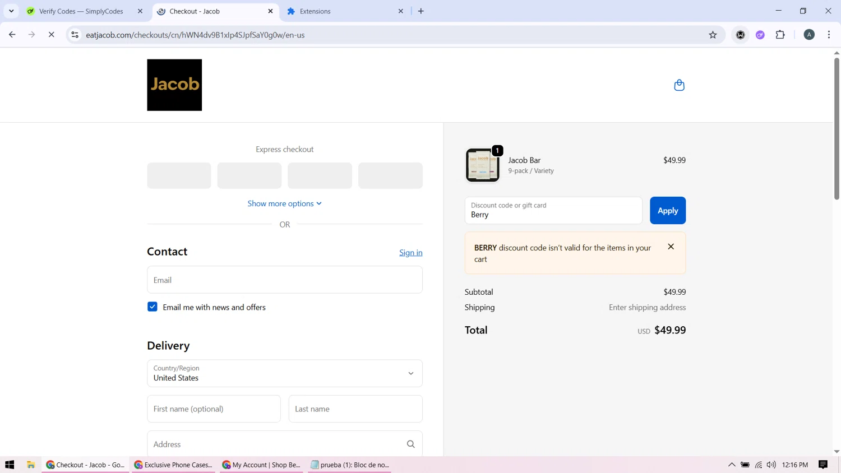Open the purple extension icon
Viewport: 841px width, 473px height.
[x=760, y=35]
